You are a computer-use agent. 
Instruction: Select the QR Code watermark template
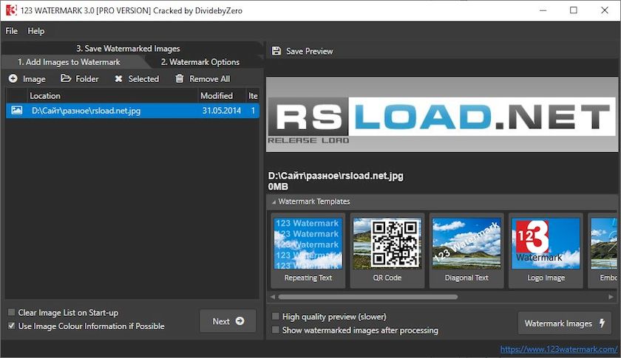pyautogui.click(x=387, y=250)
